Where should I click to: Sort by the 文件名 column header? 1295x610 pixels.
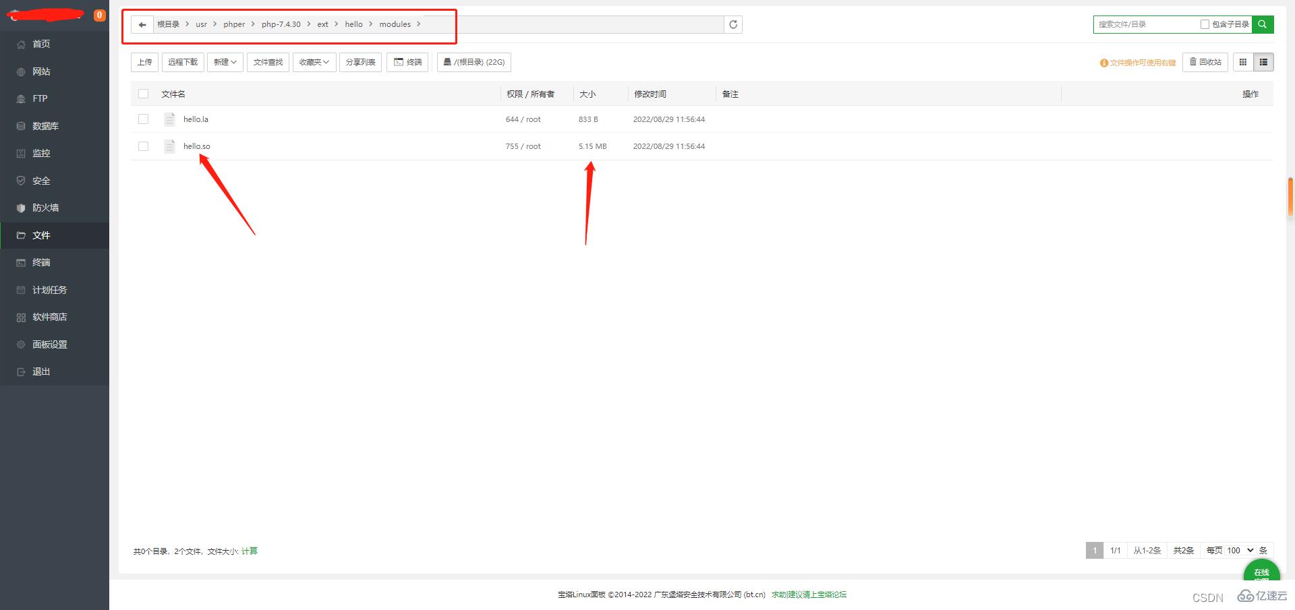pos(173,94)
